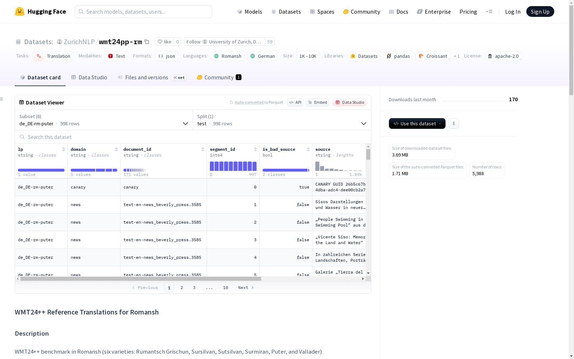Open the Pricing page link
The height and width of the screenshot is (359, 574).
[468, 11]
